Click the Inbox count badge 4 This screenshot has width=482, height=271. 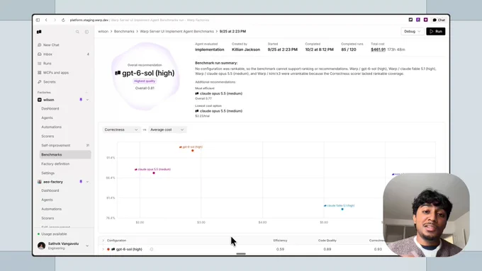(x=88, y=54)
